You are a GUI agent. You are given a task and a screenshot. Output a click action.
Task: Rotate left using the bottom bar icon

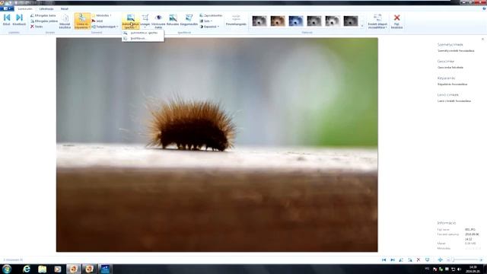point(401,260)
